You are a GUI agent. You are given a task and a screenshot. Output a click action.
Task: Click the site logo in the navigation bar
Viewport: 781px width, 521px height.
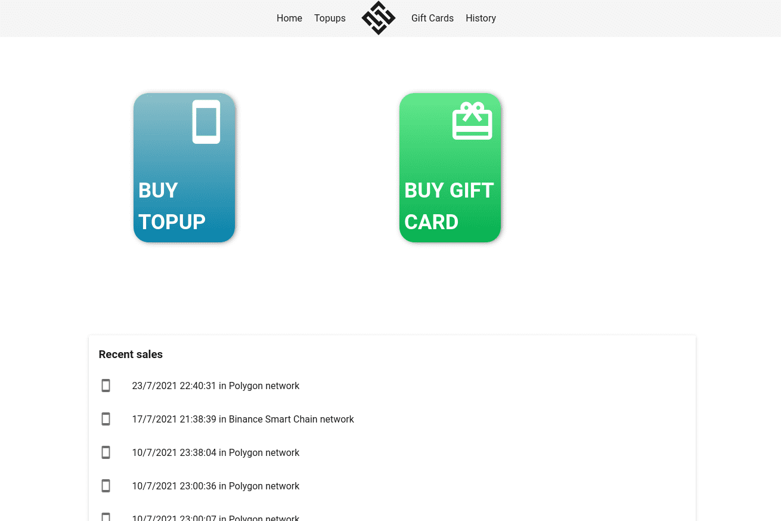pyautogui.click(x=378, y=18)
